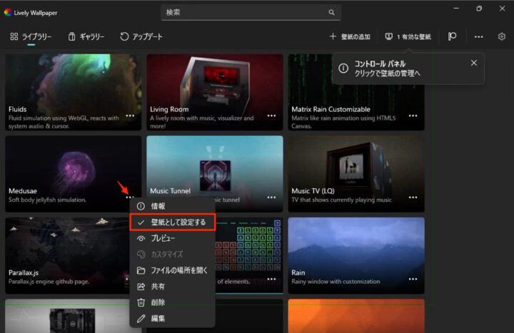The image size is (514, 333).
Task: Open the toolbar three-dot overflow menu
Action: coord(478,36)
